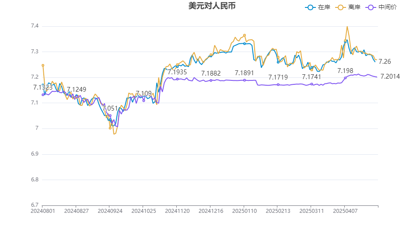The height and width of the screenshot is (236, 420).
Task: Click the 7.2014 end-of-line label
Action: (x=390, y=76)
